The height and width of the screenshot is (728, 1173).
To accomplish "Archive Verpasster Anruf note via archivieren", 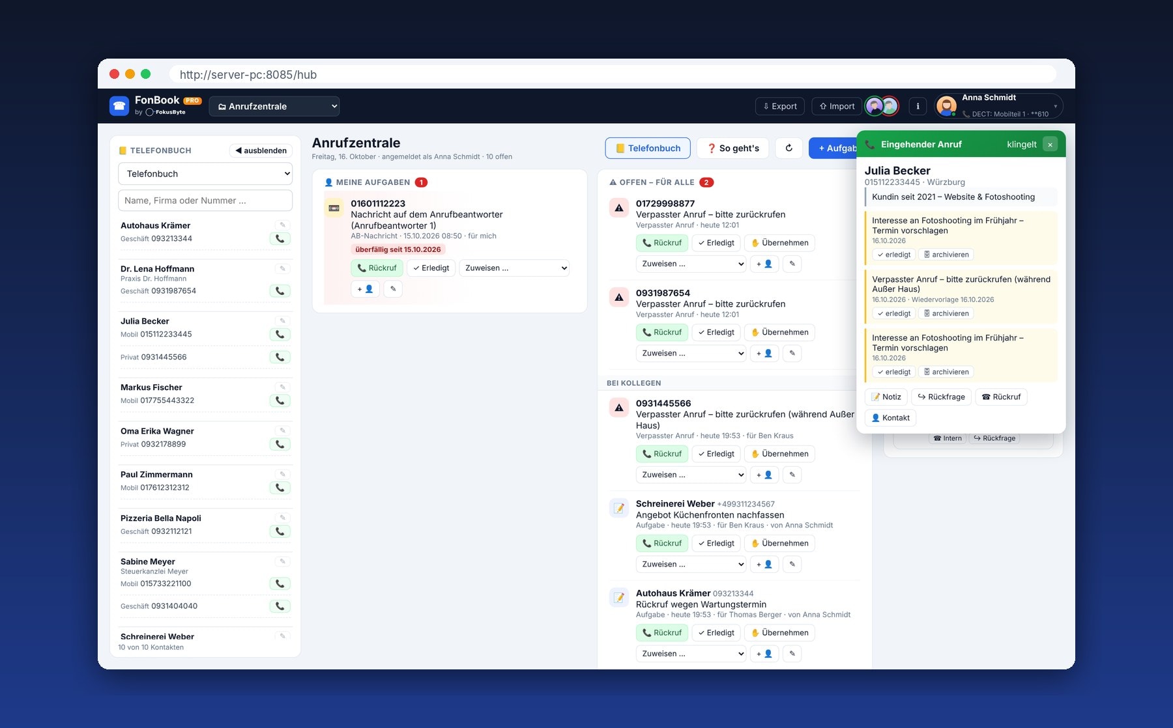I will (946, 313).
